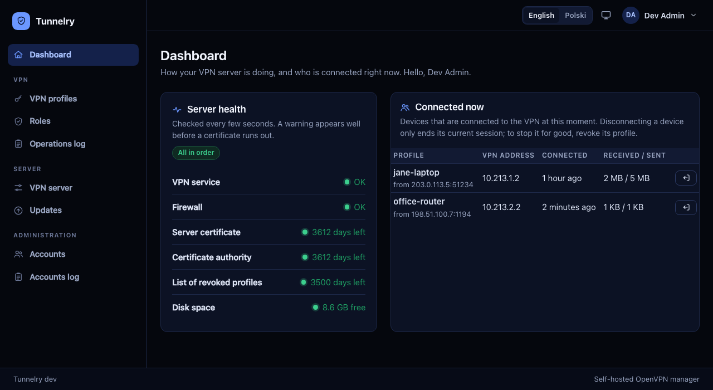Click the address 10.213.1.2
Screen dimensions: 713x390
[501, 178]
